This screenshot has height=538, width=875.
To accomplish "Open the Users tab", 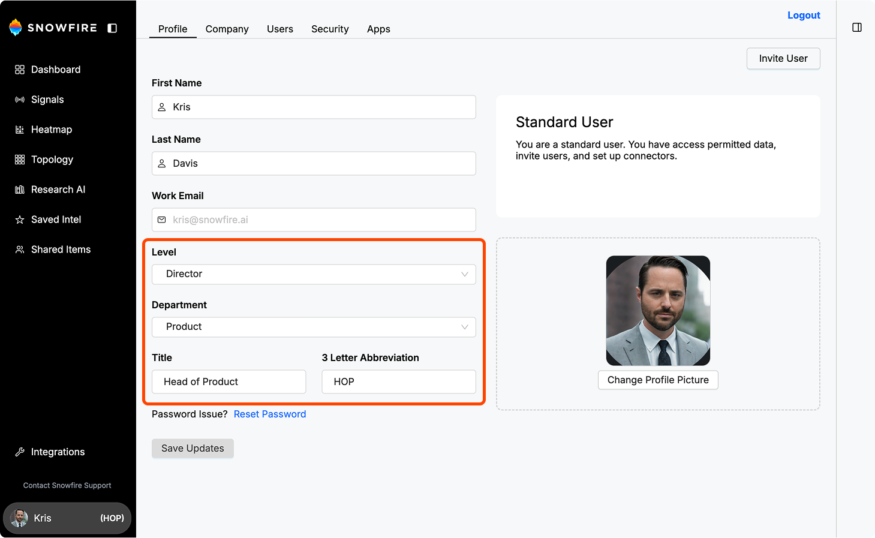I will (280, 29).
